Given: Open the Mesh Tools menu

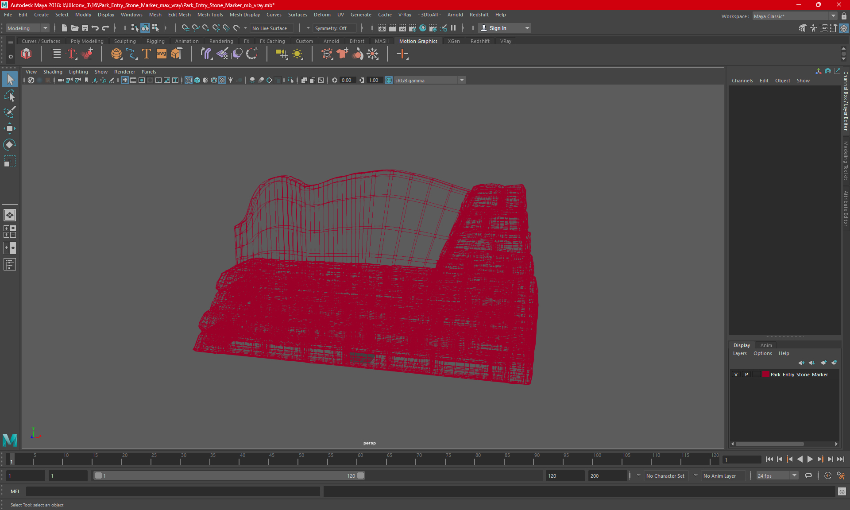Looking at the screenshot, I should coord(210,15).
